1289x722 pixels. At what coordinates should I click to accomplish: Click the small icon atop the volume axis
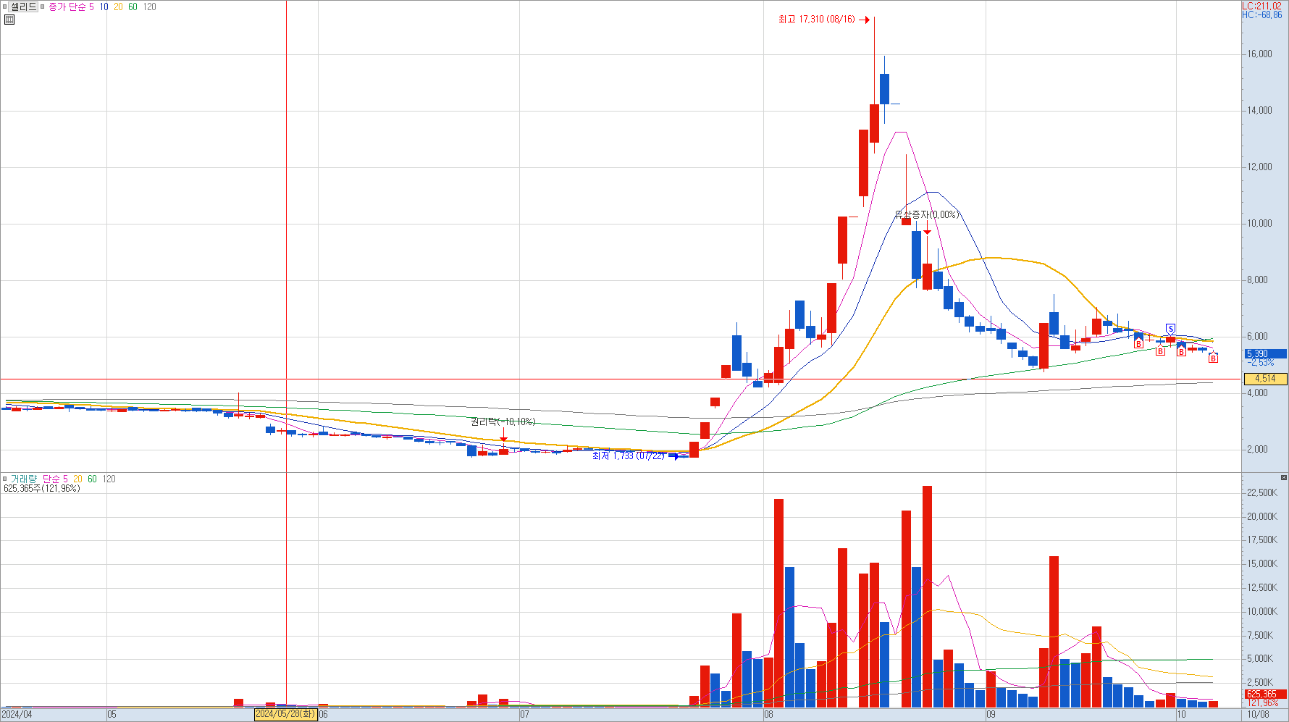tap(1283, 477)
